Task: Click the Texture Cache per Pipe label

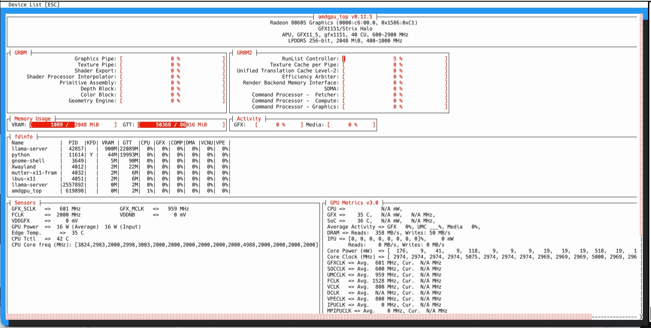Action: pos(304,65)
